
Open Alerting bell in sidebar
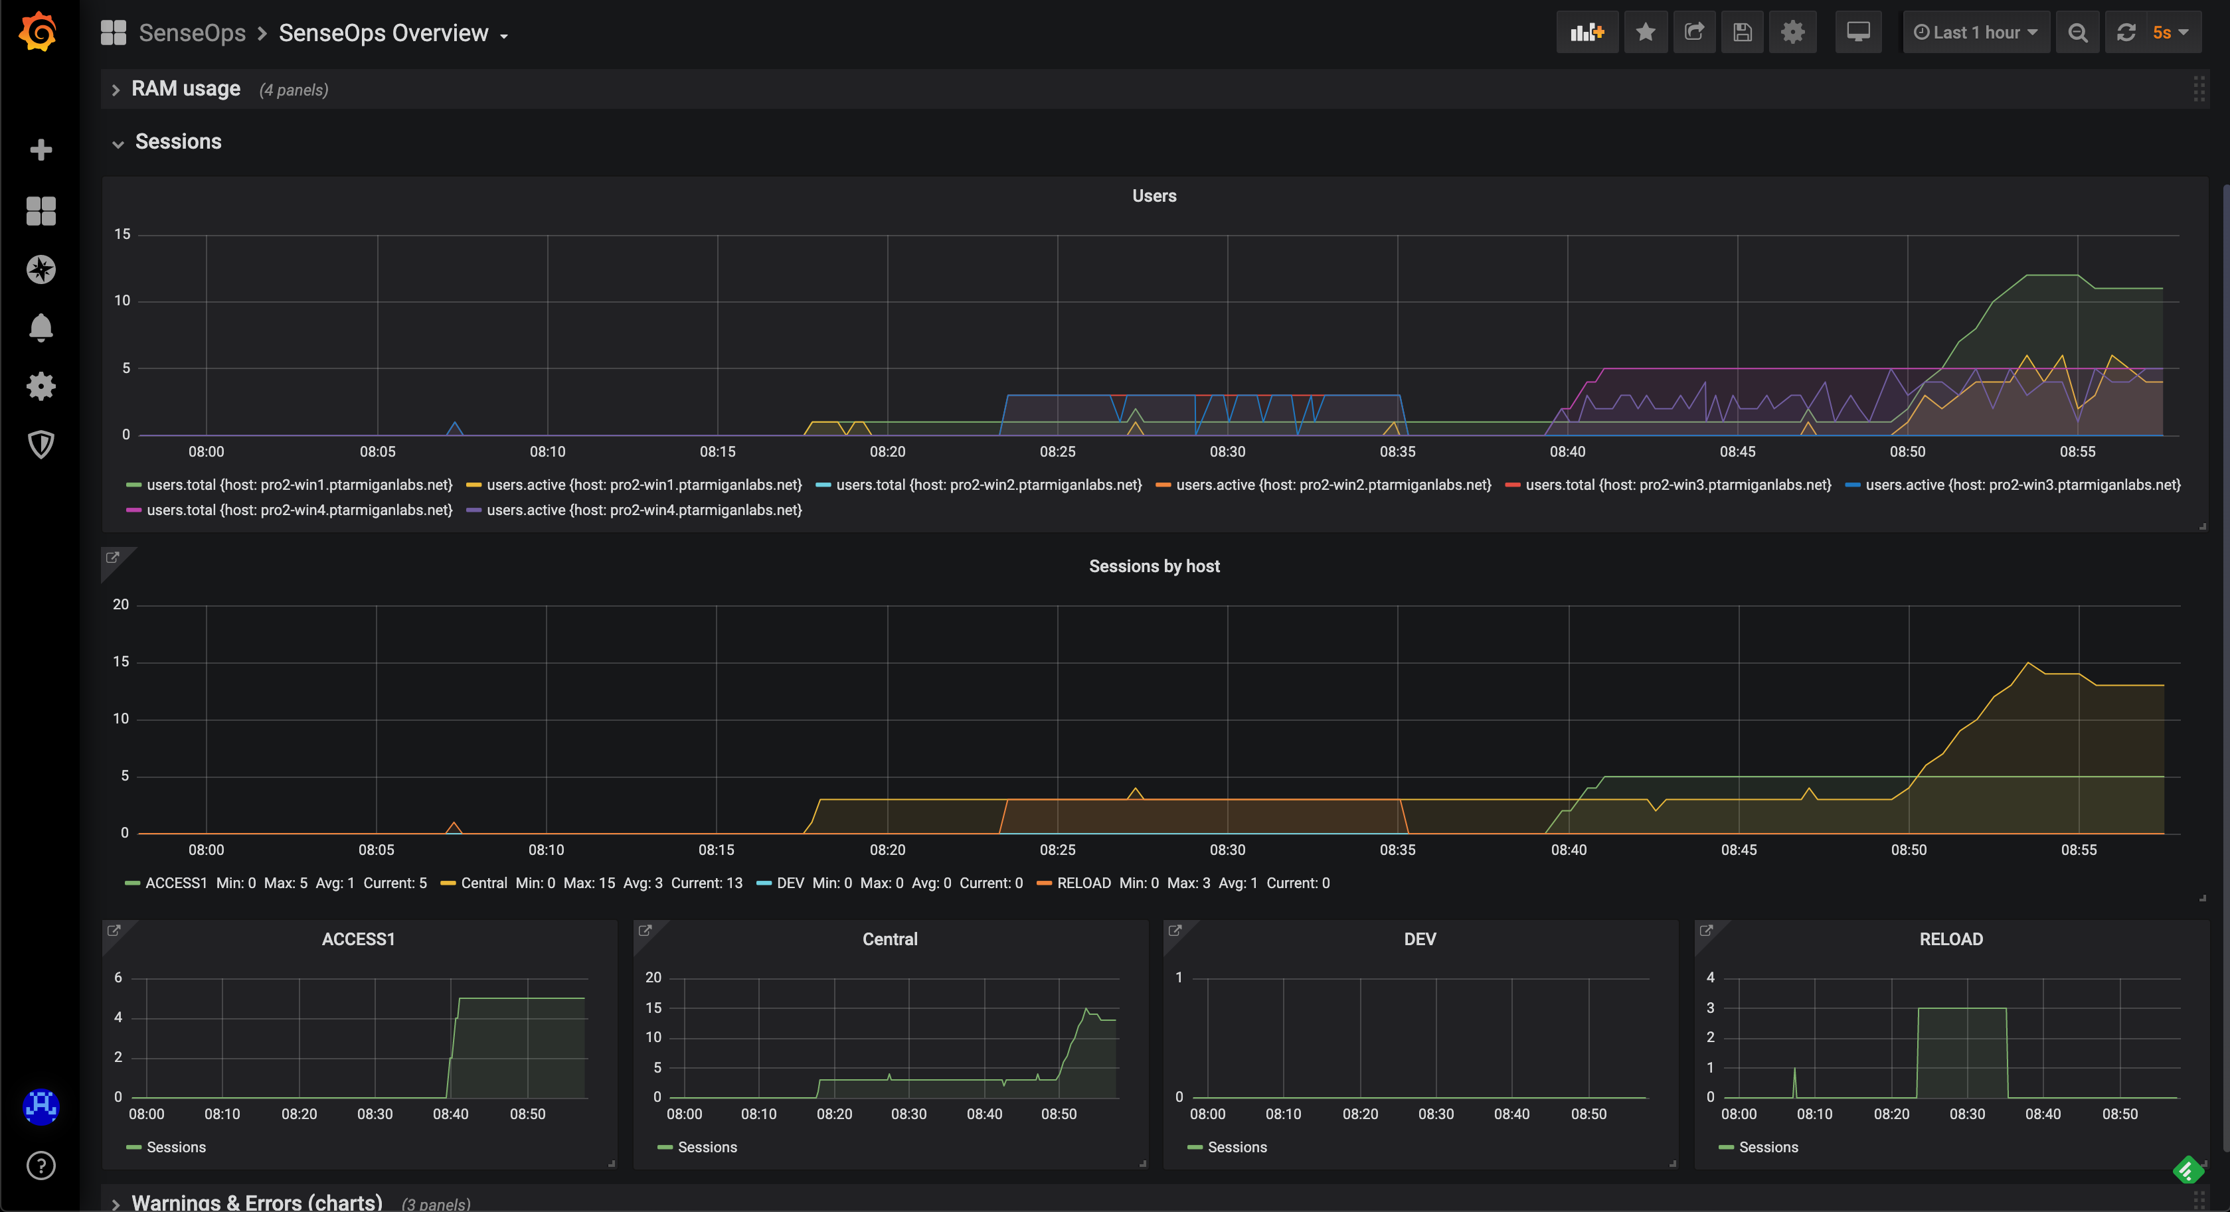click(x=41, y=328)
